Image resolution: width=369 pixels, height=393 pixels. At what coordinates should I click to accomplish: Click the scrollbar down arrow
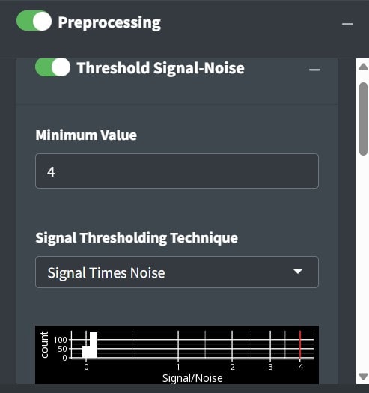[x=363, y=376]
